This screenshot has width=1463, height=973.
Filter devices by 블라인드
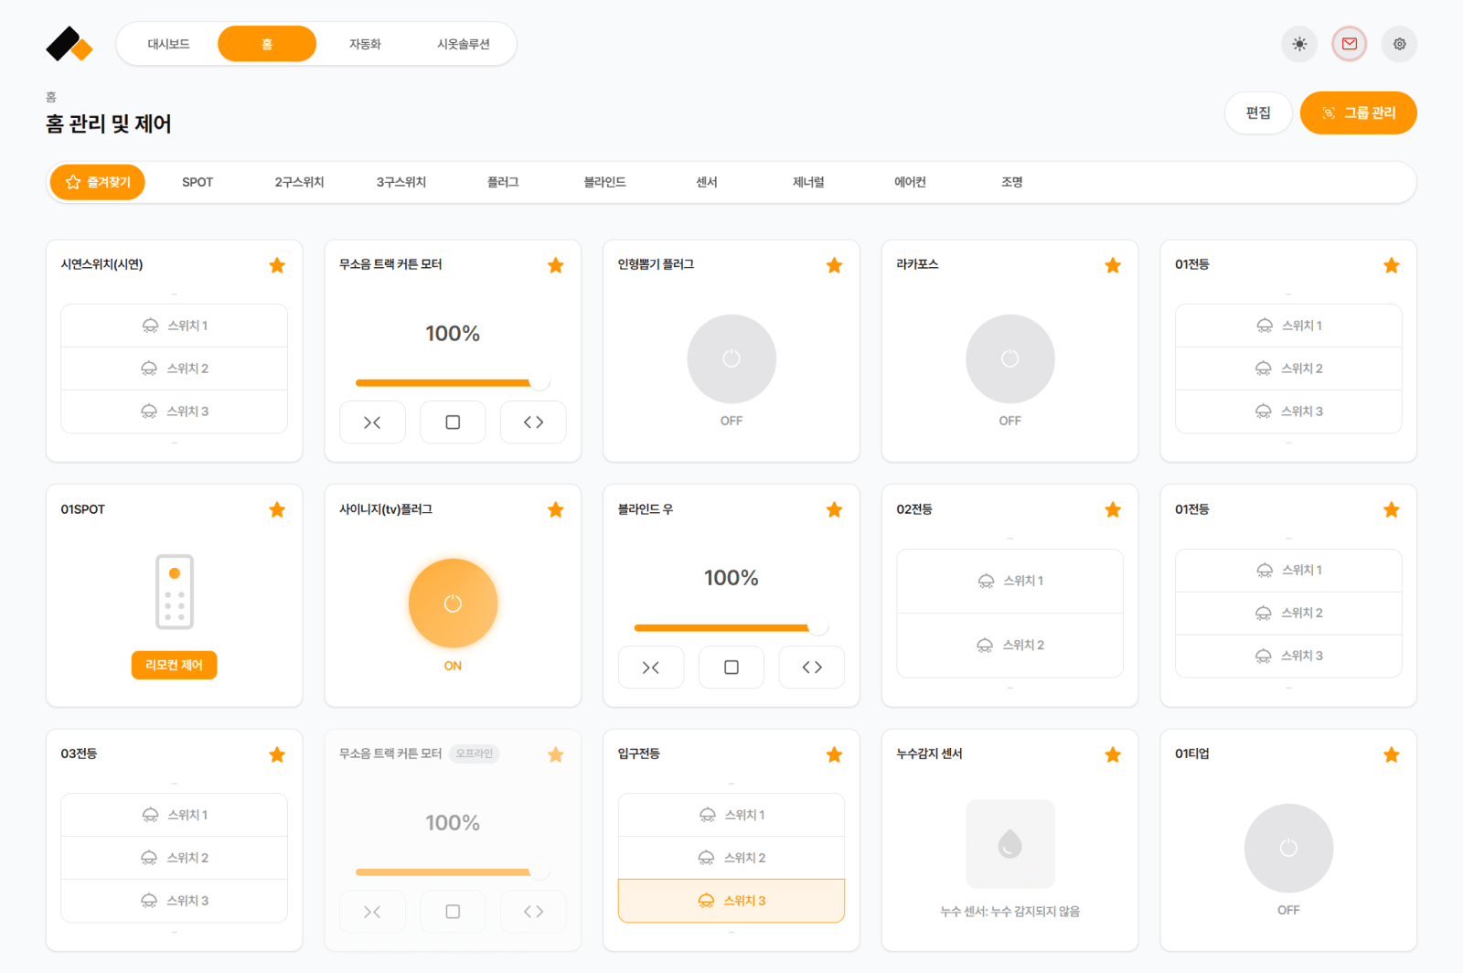click(605, 182)
